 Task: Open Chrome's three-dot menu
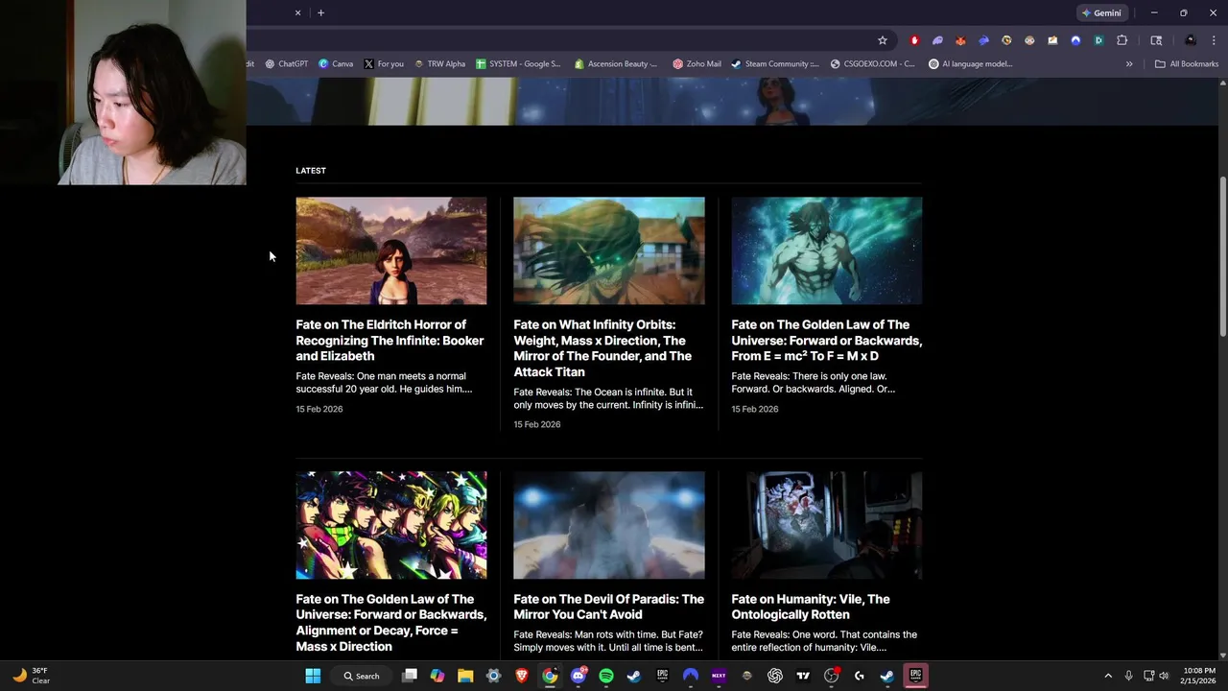tap(1214, 40)
